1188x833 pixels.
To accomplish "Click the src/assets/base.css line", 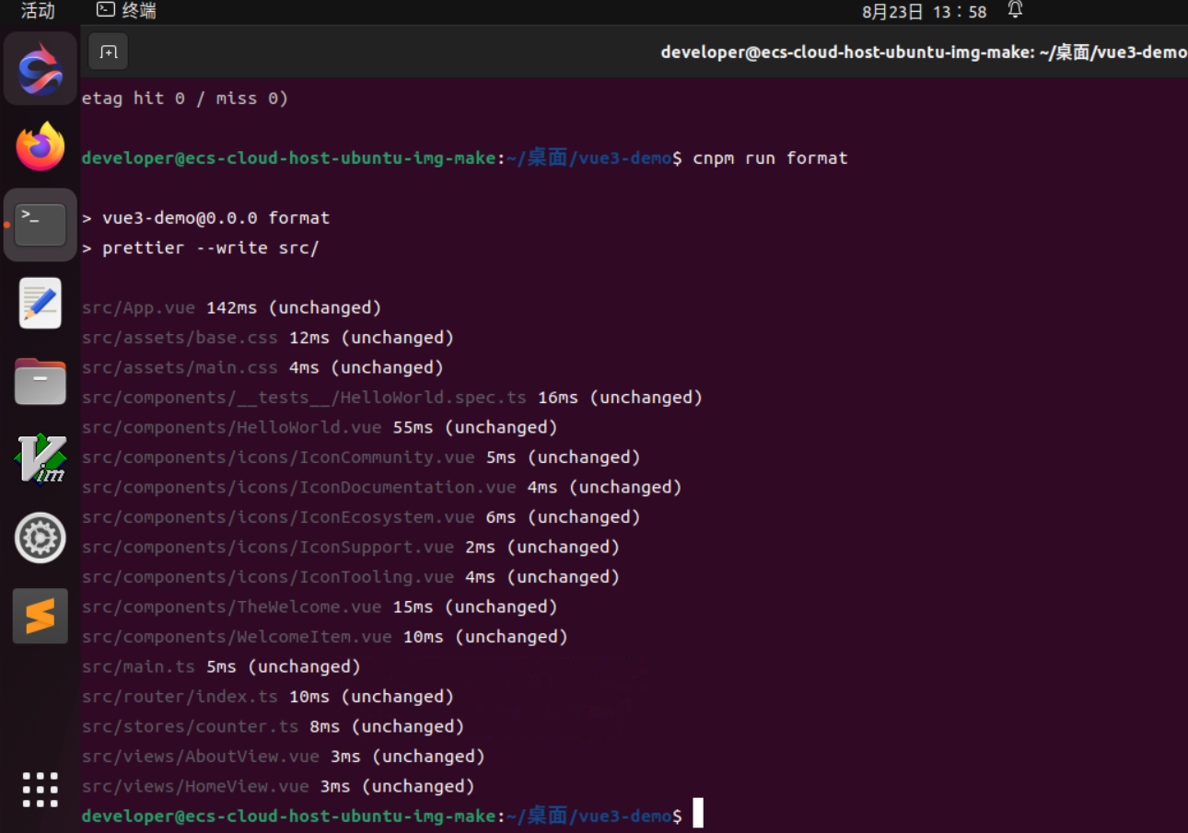I will 268,338.
